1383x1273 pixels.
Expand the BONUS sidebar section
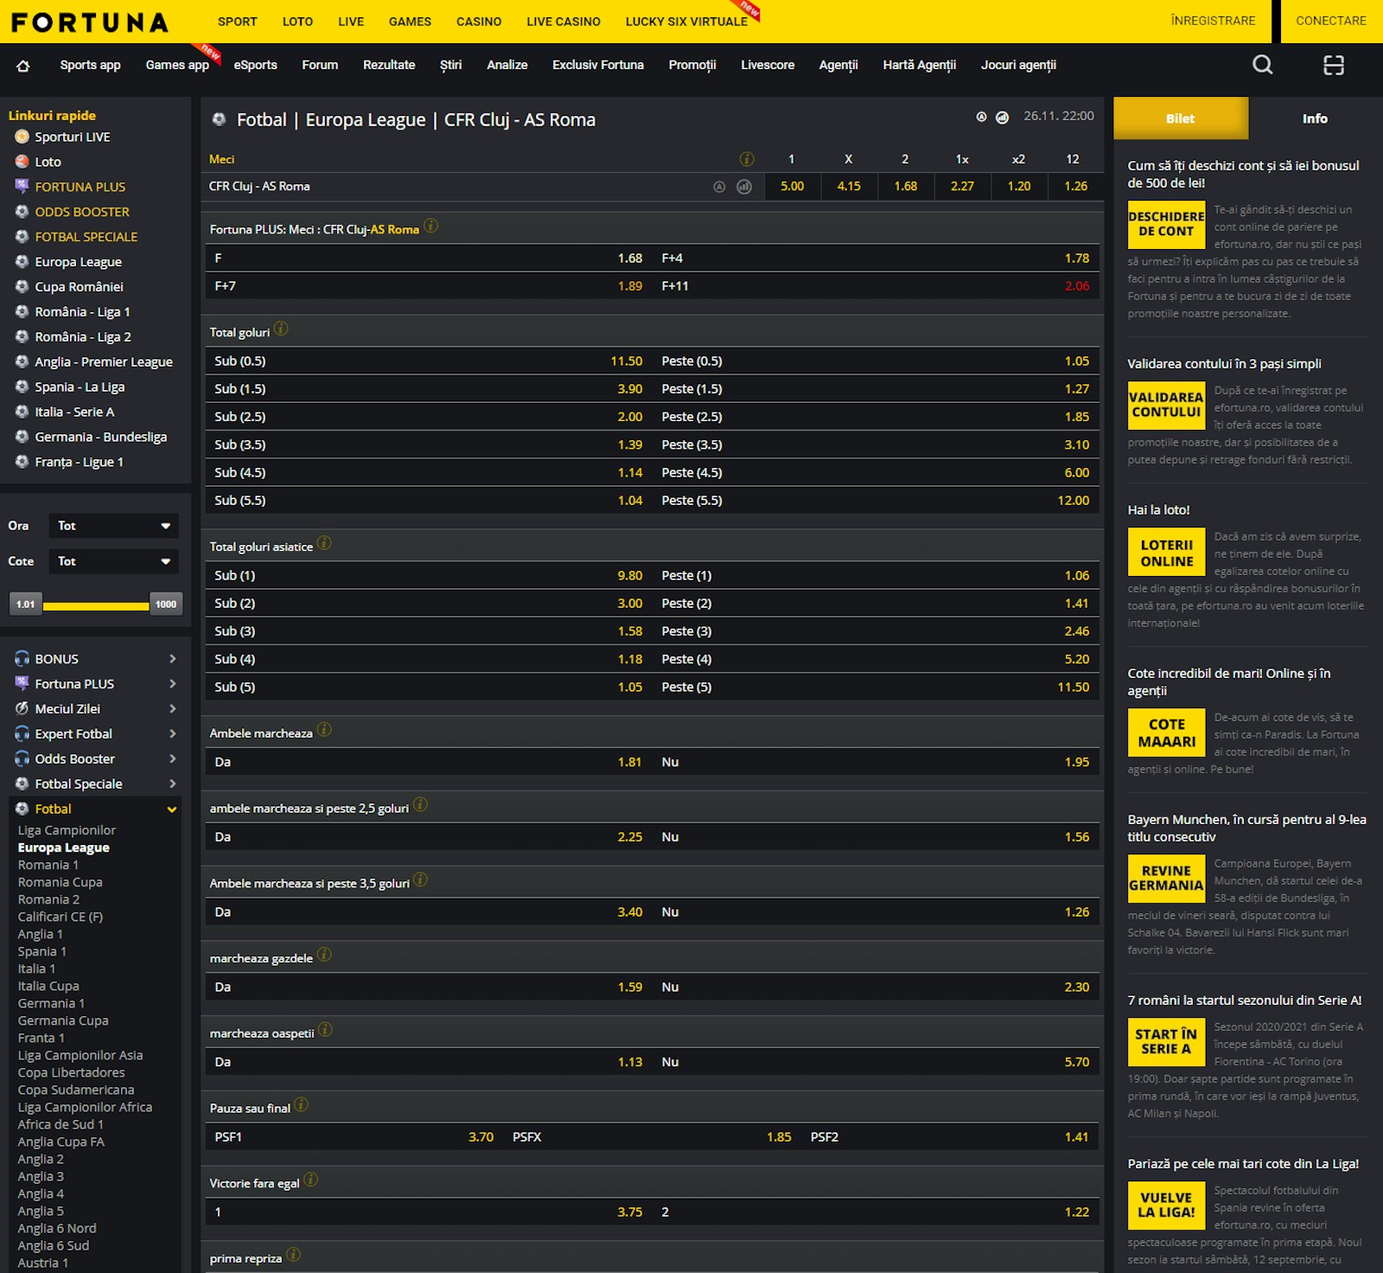click(x=172, y=659)
